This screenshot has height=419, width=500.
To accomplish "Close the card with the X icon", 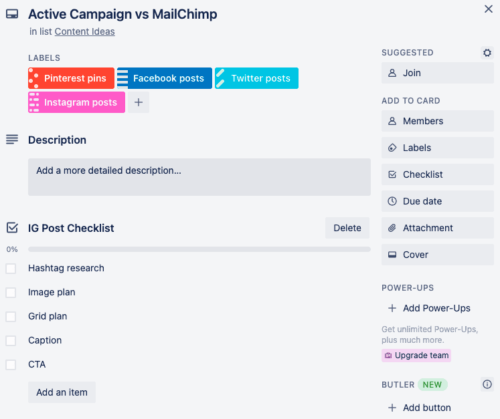I will 488,9.
